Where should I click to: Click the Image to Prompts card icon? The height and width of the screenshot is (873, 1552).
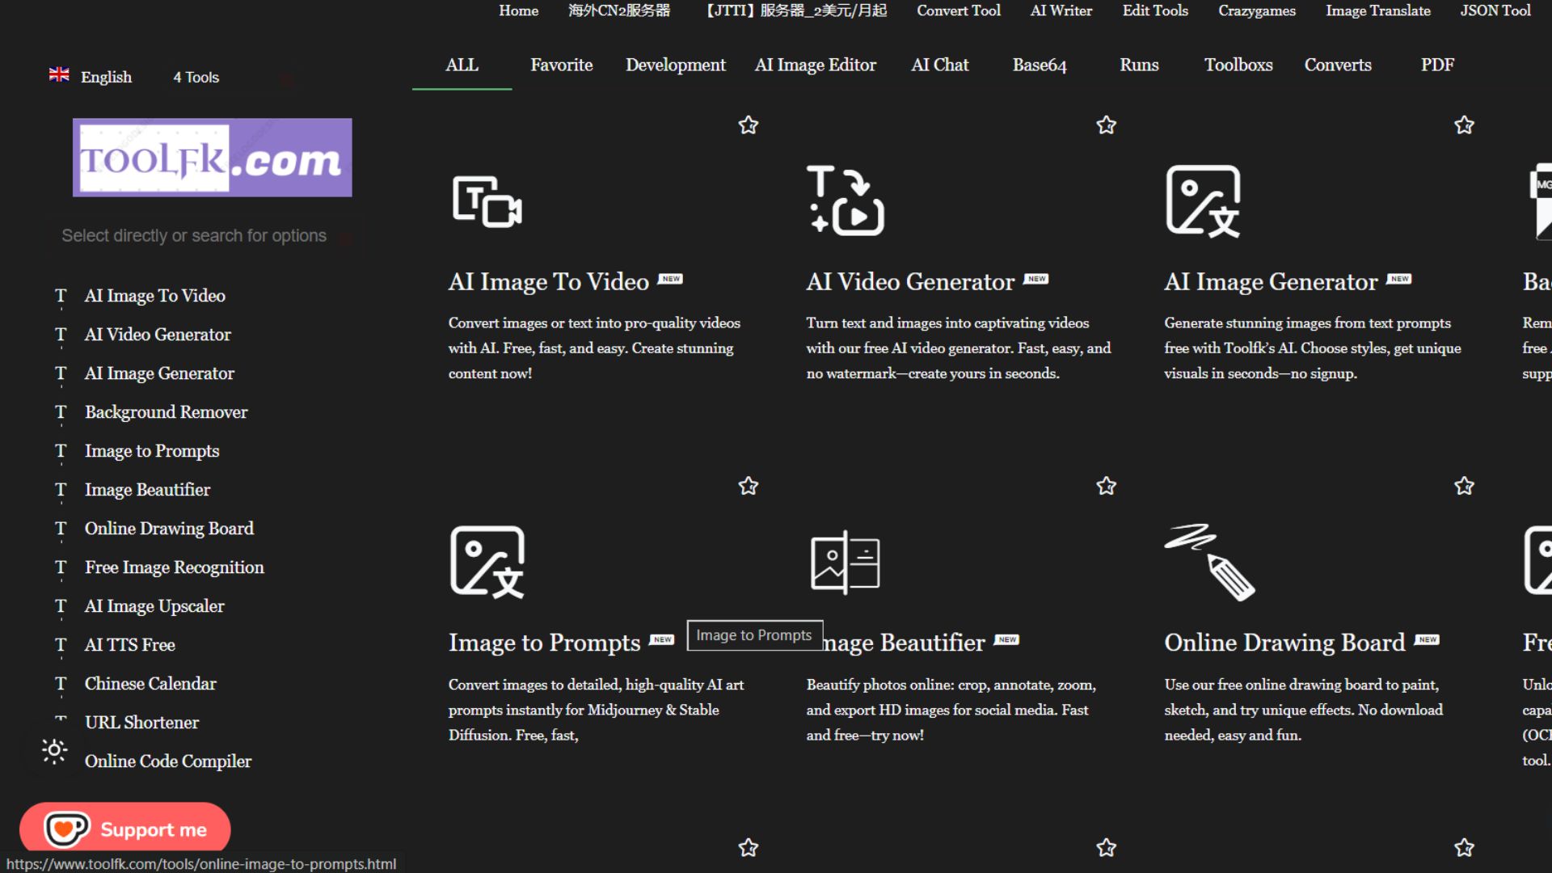point(487,563)
